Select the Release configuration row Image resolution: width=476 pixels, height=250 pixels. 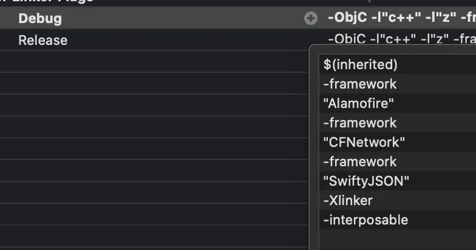point(42,41)
